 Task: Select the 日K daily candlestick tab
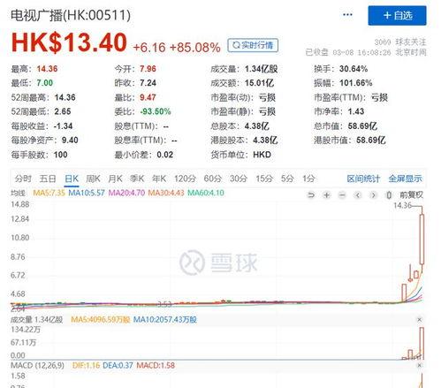72,179
